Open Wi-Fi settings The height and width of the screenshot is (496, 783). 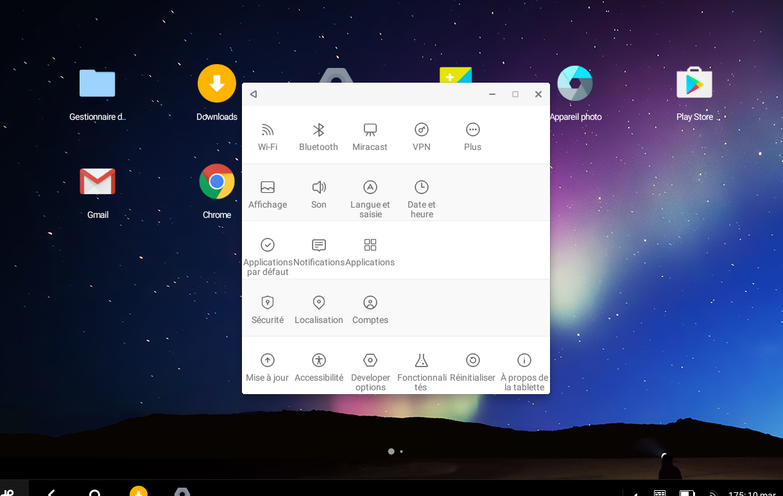coord(268,136)
